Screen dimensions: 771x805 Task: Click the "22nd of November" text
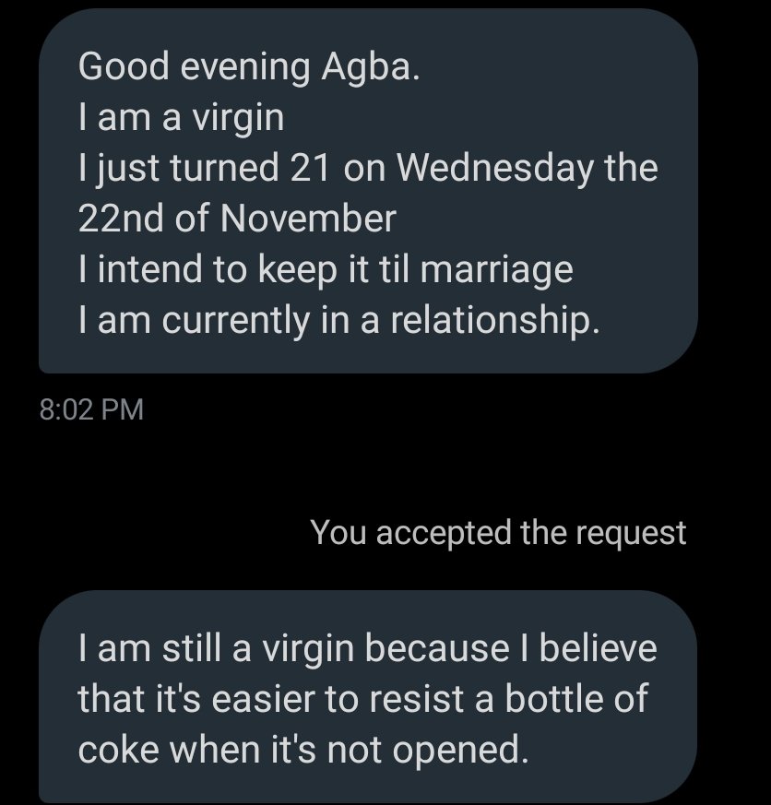237,219
